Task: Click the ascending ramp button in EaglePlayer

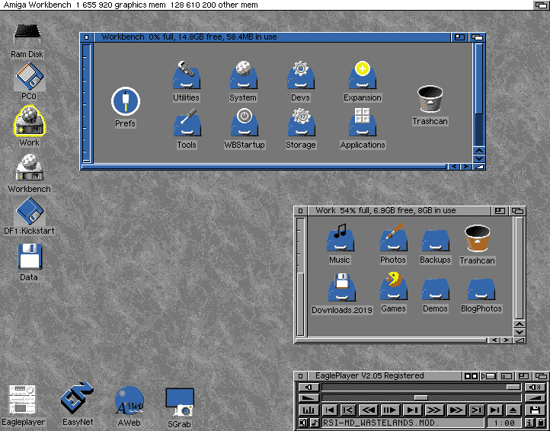Action: pyautogui.click(x=535, y=398)
